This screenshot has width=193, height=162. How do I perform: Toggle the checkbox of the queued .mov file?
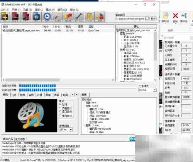pyautogui.click(x=4, y=30)
